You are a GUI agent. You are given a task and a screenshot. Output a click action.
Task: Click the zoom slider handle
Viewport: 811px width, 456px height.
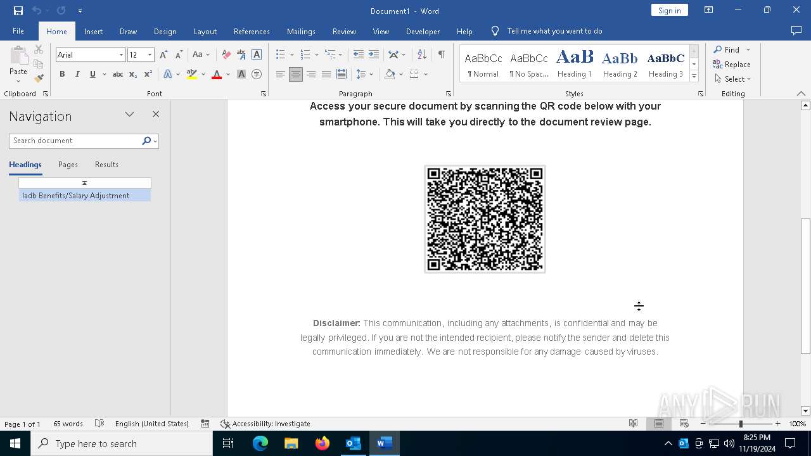pos(741,424)
